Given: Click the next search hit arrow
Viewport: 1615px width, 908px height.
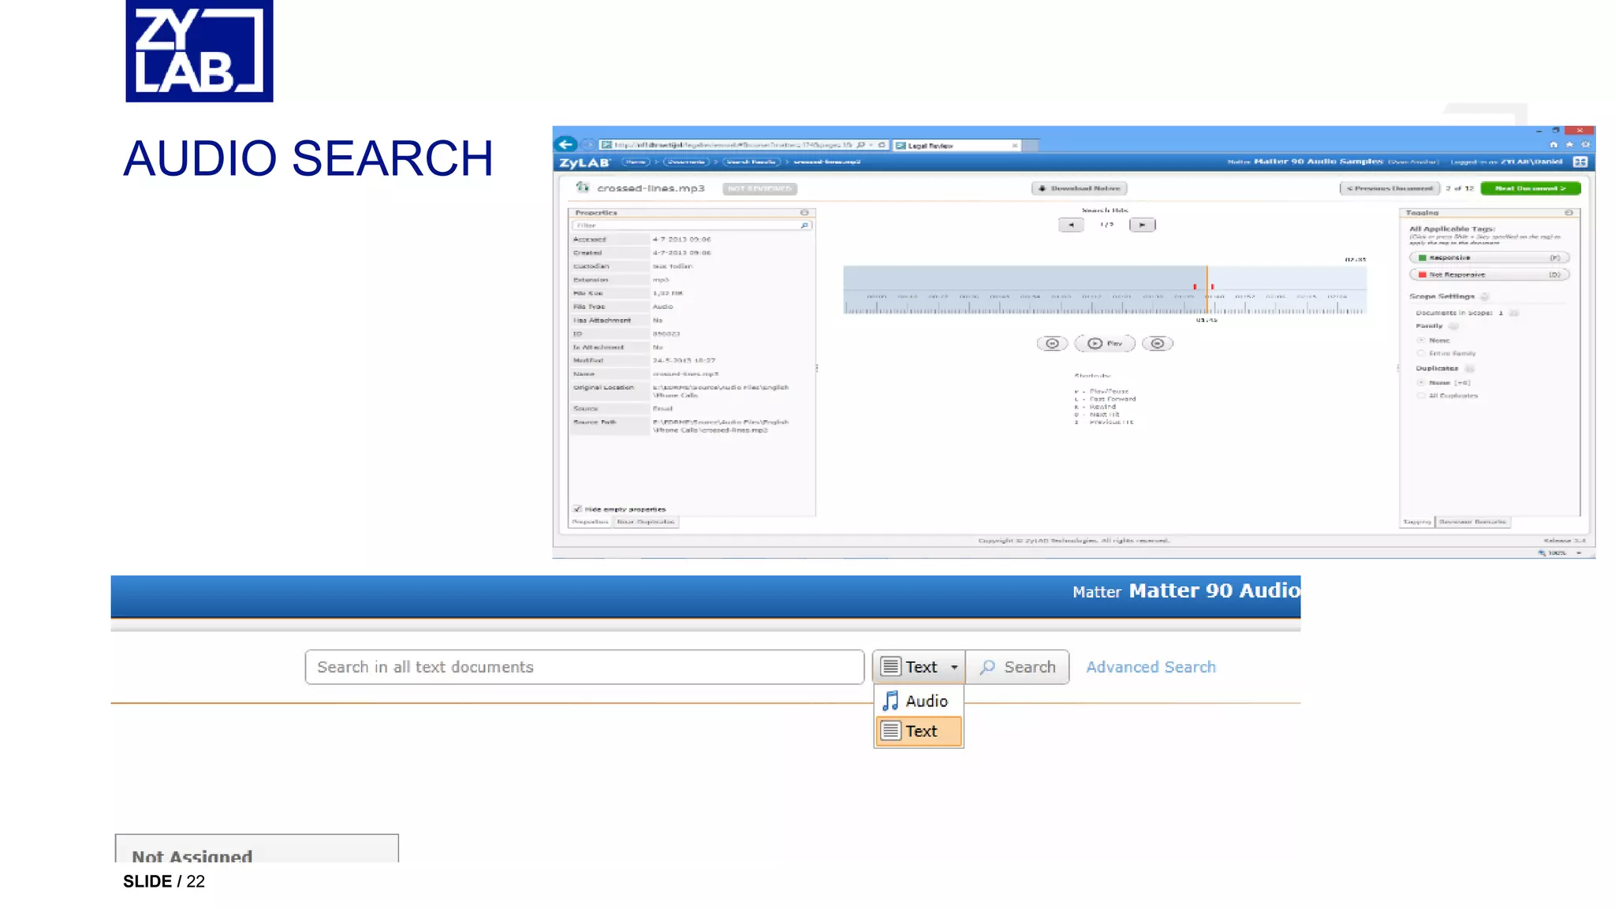Looking at the screenshot, I should click(x=1142, y=225).
